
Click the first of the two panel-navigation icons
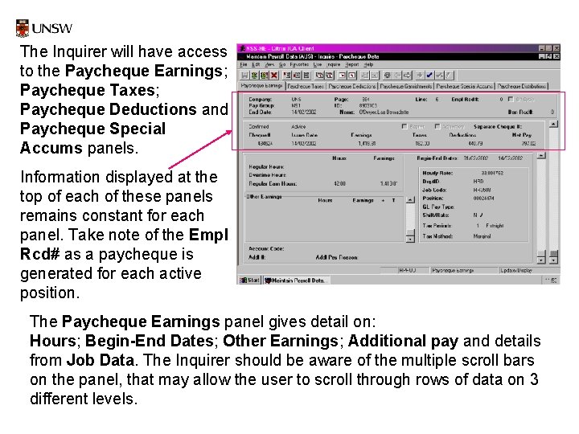pyautogui.click(x=319, y=76)
